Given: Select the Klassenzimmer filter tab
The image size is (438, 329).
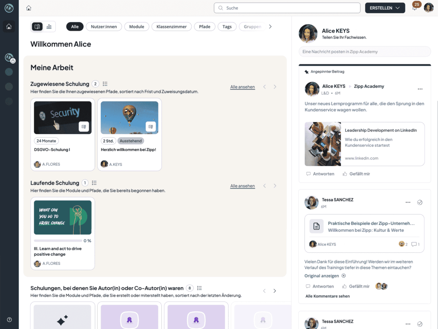Looking at the screenshot, I should 172,27.
